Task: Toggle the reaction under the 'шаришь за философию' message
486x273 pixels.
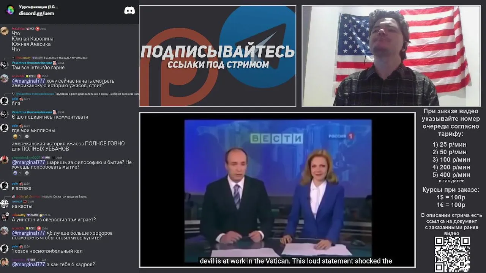Action: pos(17,173)
